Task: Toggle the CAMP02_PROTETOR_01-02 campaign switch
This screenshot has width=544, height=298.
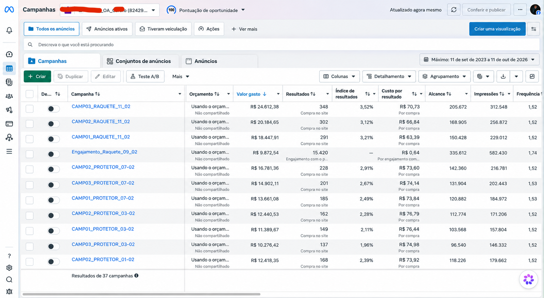Action: (x=53, y=262)
